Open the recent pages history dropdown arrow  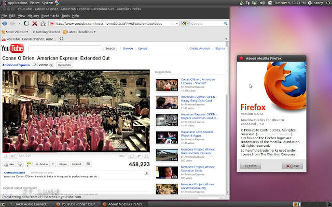tap(20, 23)
